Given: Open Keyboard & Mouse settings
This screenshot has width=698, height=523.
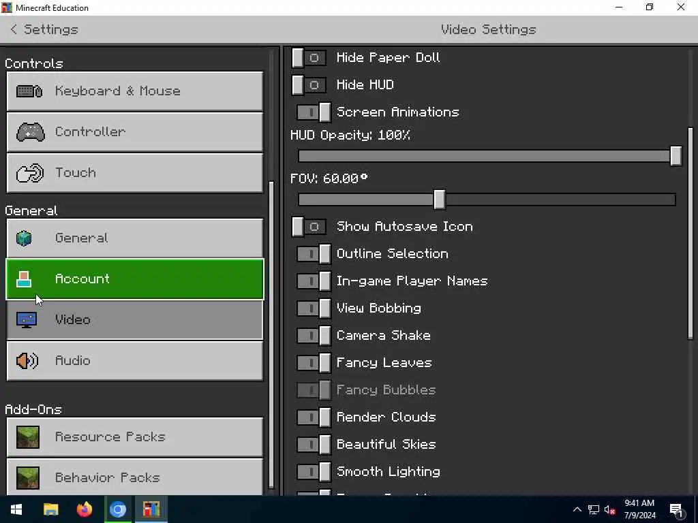Looking at the screenshot, I should 135,91.
